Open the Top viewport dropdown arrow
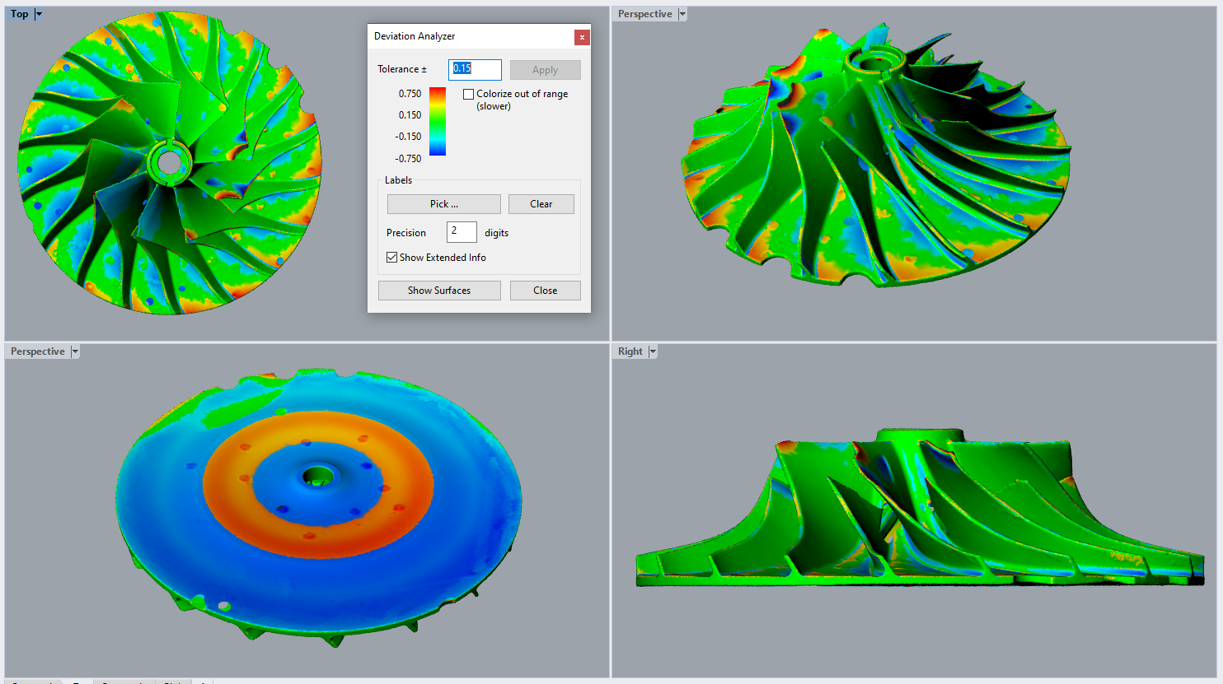 click(x=39, y=14)
